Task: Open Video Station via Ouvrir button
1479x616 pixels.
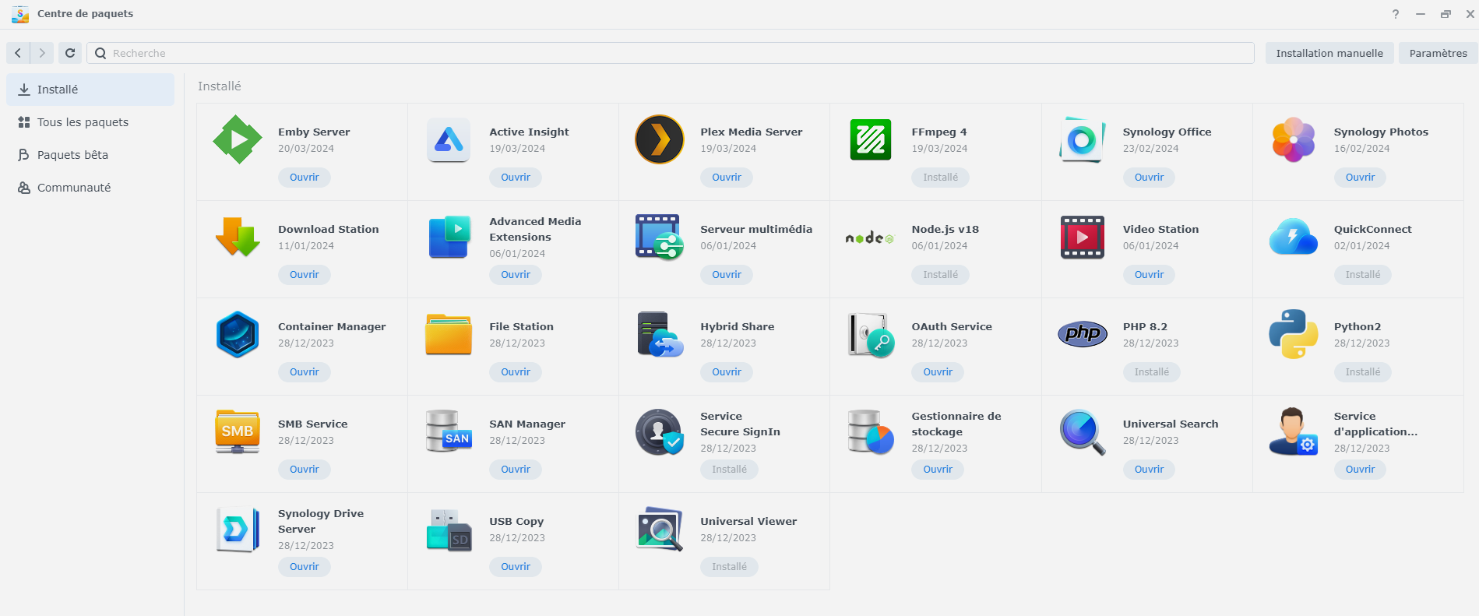Action: pyautogui.click(x=1149, y=275)
